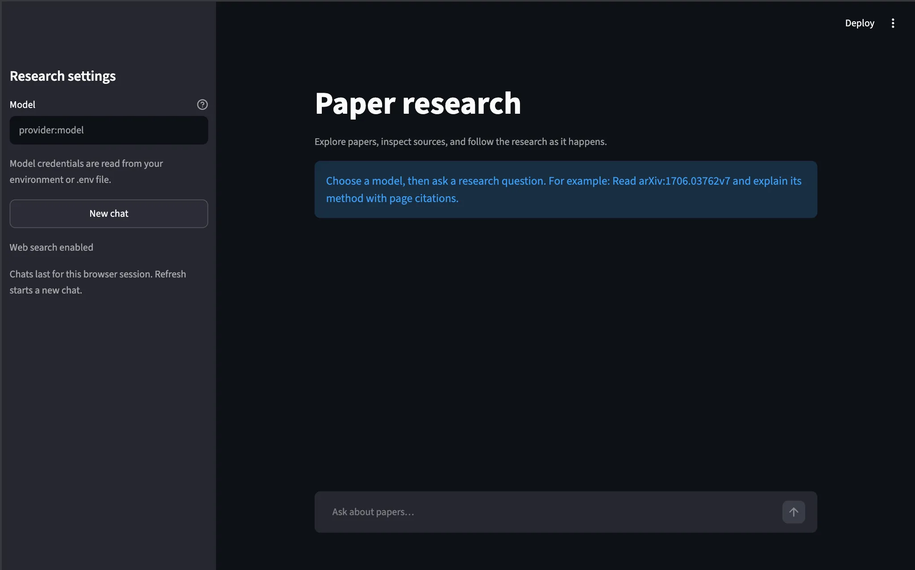Click the Deploy button
Screen dimensions: 915x570
coord(860,23)
